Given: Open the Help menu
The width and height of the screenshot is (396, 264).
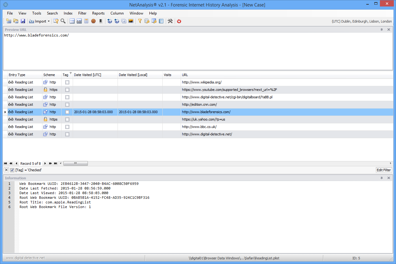Looking at the screenshot, I should click(x=153, y=13).
